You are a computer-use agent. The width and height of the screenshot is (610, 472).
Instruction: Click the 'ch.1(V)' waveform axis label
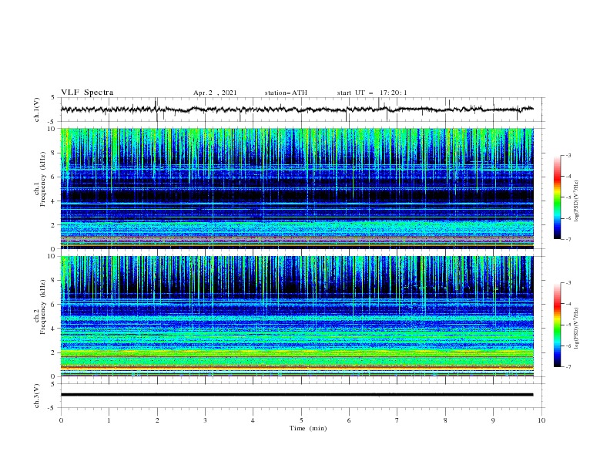click(x=37, y=110)
